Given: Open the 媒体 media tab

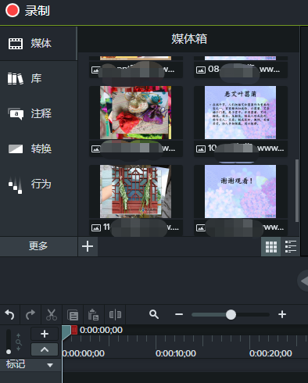Looking at the screenshot, I should [x=38, y=43].
